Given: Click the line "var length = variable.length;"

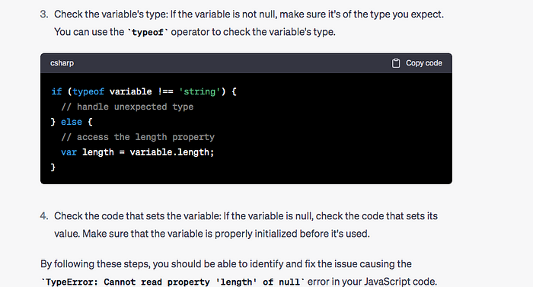Looking at the screenshot, I should [x=137, y=152].
